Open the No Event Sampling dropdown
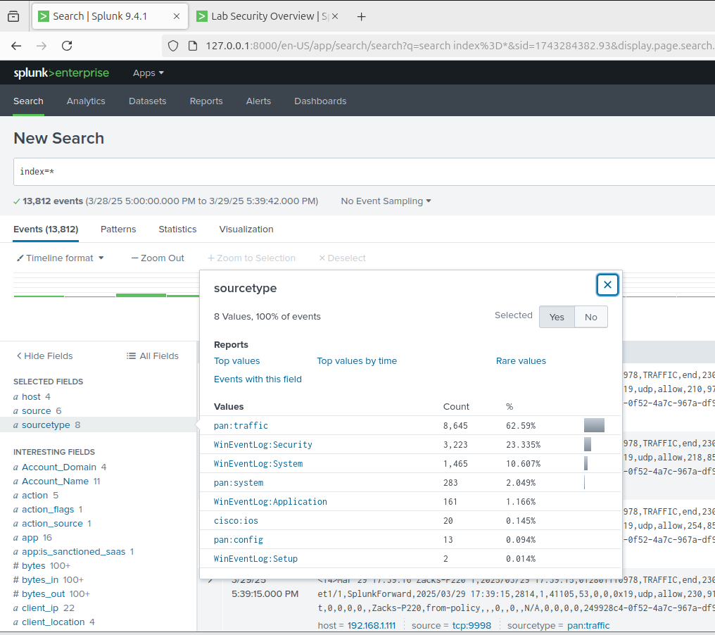Image resolution: width=715 pixels, height=635 pixels. tap(386, 201)
